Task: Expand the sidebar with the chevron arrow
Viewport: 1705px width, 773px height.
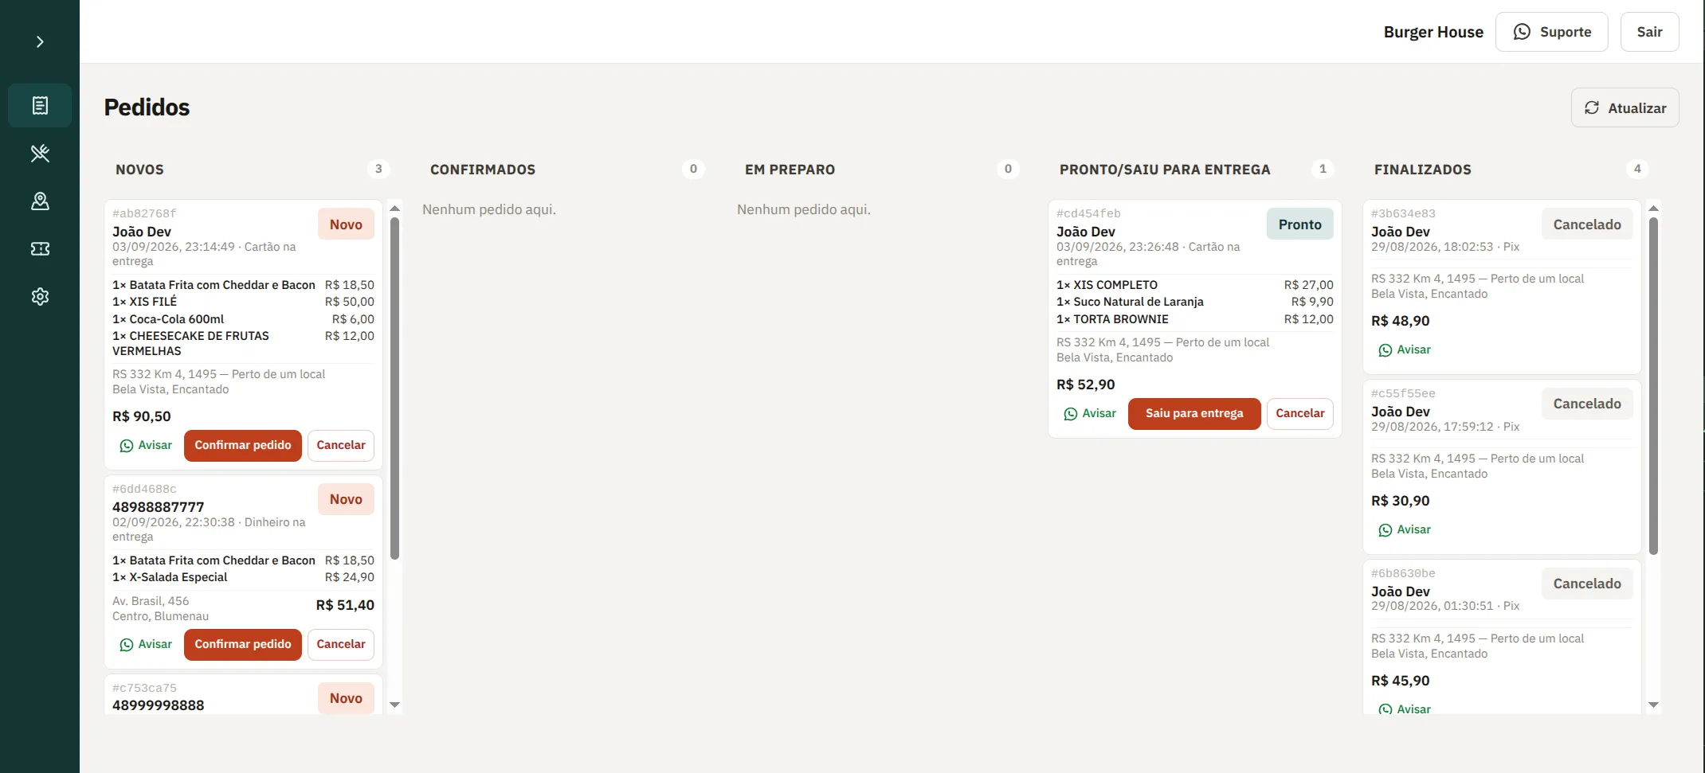Action: click(x=40, y=41)
